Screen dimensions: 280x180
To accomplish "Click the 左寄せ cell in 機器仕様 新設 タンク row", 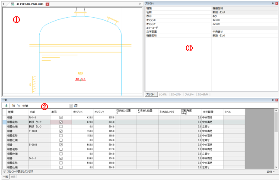I will click(x=212, y=127).
